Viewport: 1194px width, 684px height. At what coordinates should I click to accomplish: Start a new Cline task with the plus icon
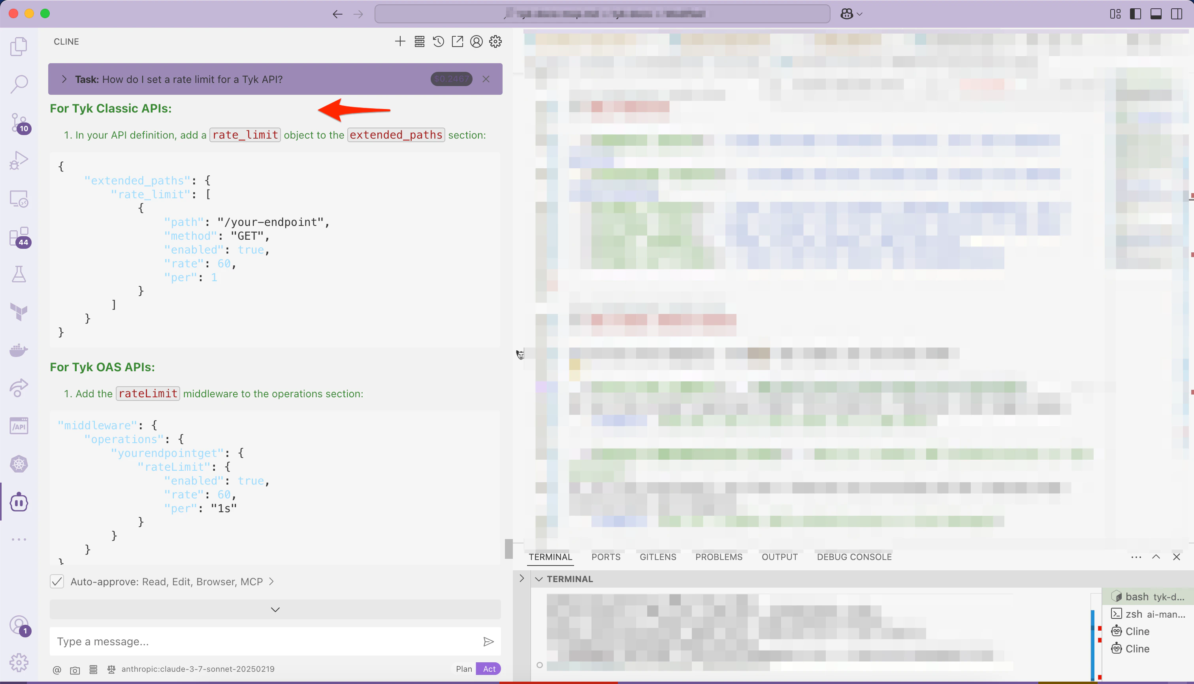[400, 41]
